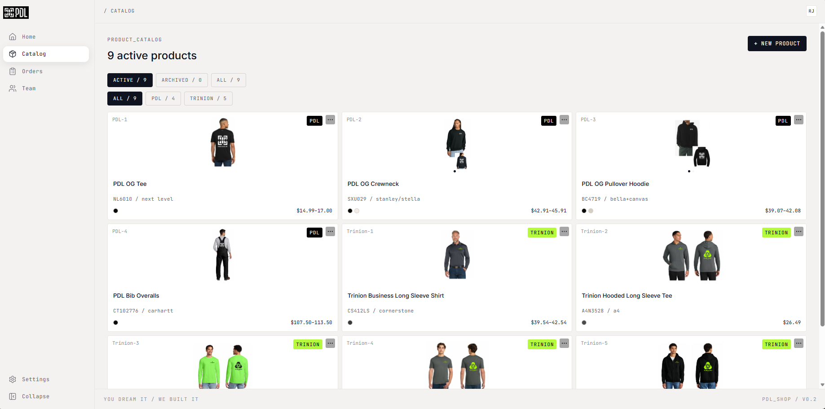Viewport: 825px width, 409px height.
Task: Click the Home house icon
Action: (13, 37)
